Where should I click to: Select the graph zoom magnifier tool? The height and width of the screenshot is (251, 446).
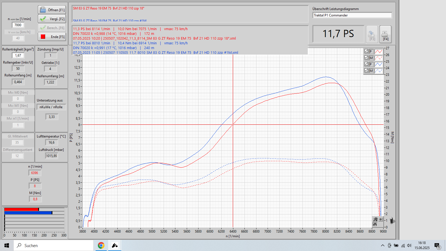pos(375,219)
